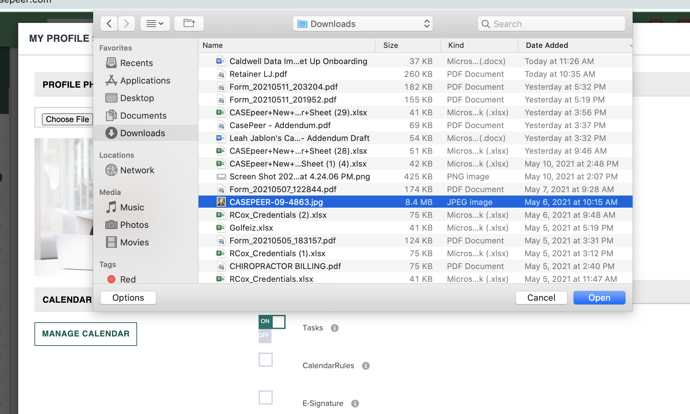Viewport: 690px width, 414px height.
Task: Select Leah Jablon's Ca...- Addendum Draft
Action: [415, 138]
